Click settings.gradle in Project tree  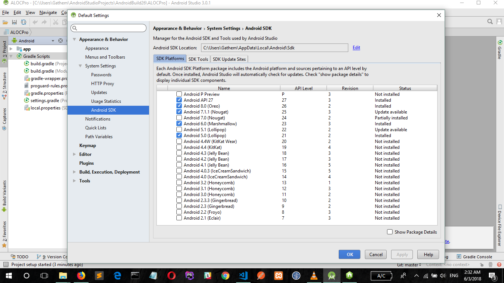point(45,101)
